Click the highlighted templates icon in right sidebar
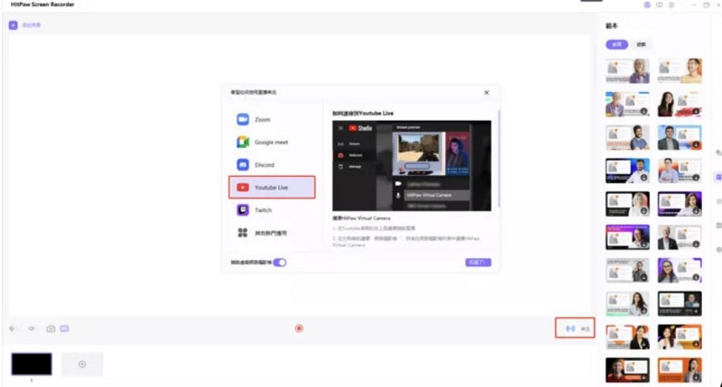722x387 pixels. point(718,177)
